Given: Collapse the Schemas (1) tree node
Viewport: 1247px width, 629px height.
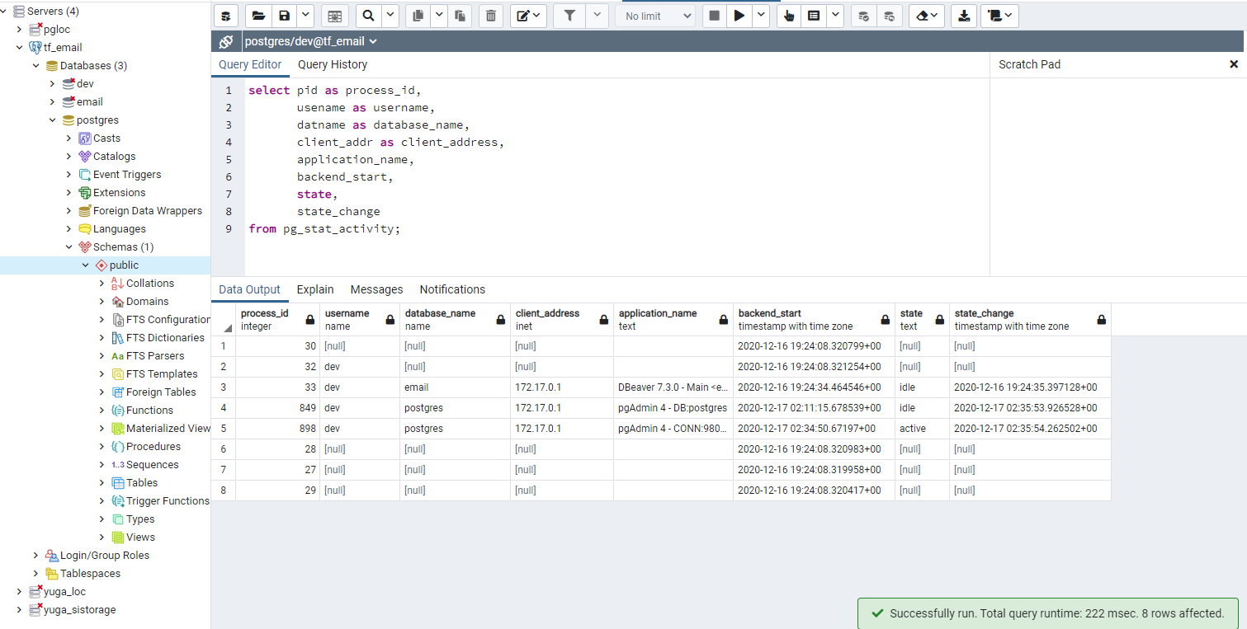Looking at the screenshot, I should pos(69,247).
